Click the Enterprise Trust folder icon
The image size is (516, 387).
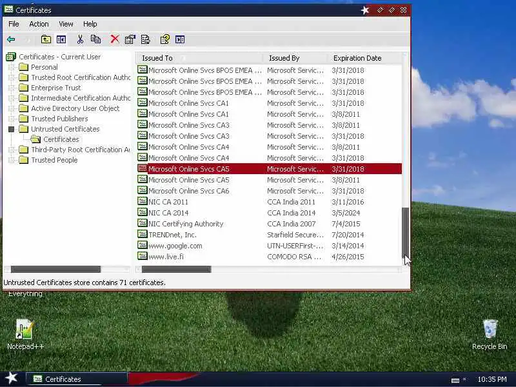click(24, 88)
